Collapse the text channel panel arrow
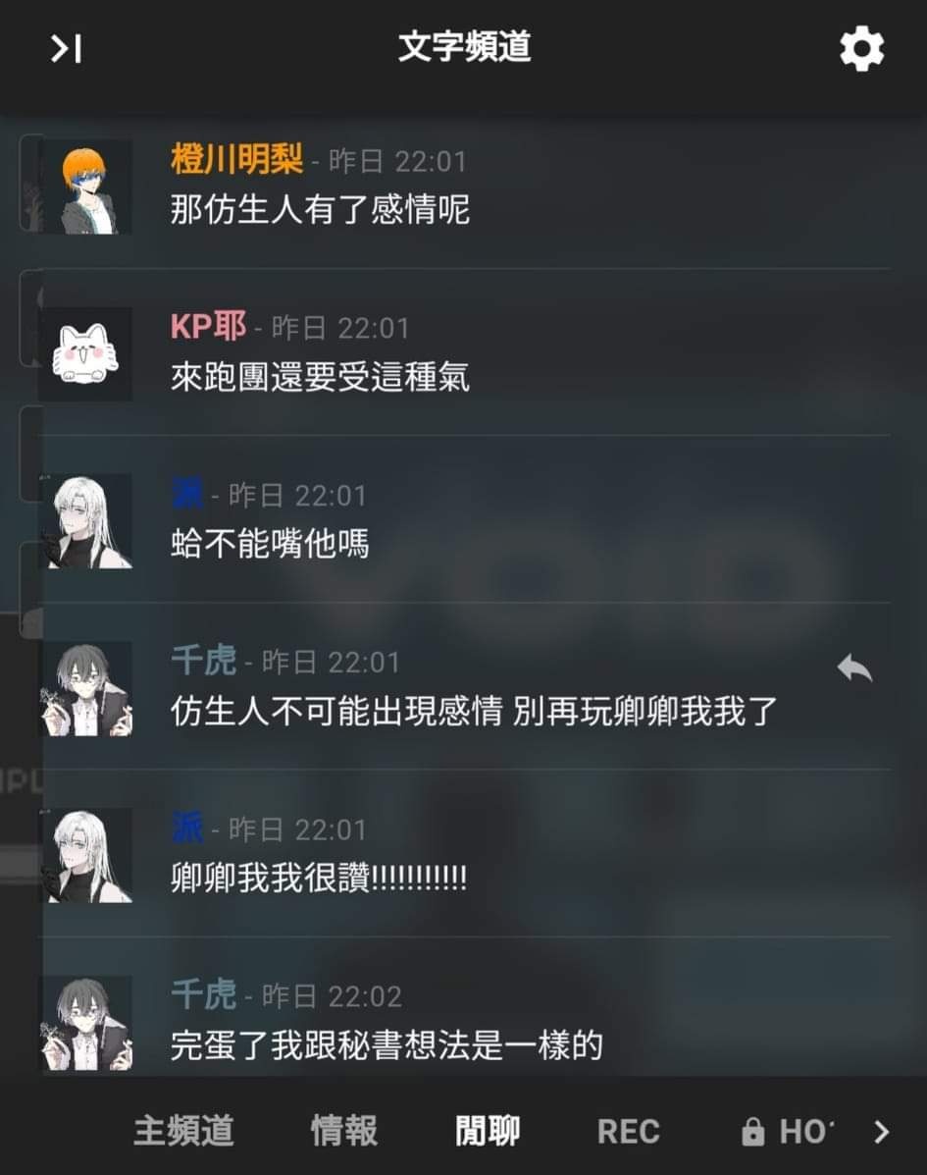927x1175 pixels. point(66,49)
